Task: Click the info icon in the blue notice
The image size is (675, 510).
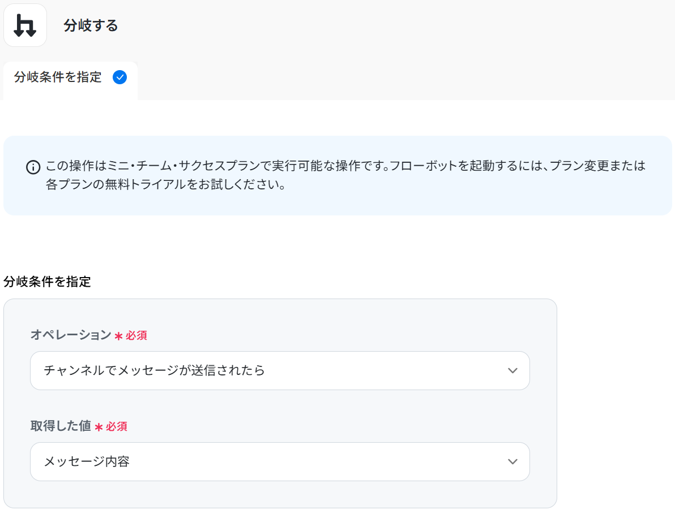Action: (33, 167)
